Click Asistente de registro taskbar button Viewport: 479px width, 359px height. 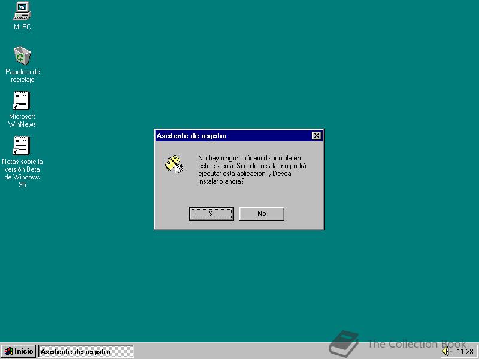tap(86, 352)
